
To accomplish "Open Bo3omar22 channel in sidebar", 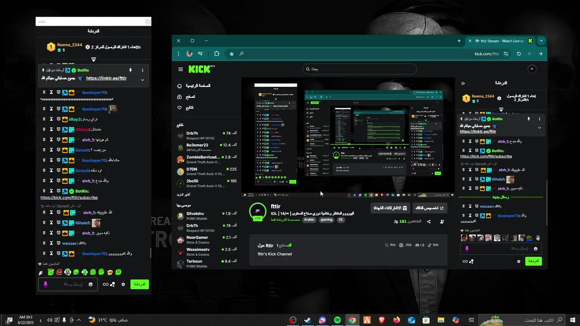I will 207,147.
